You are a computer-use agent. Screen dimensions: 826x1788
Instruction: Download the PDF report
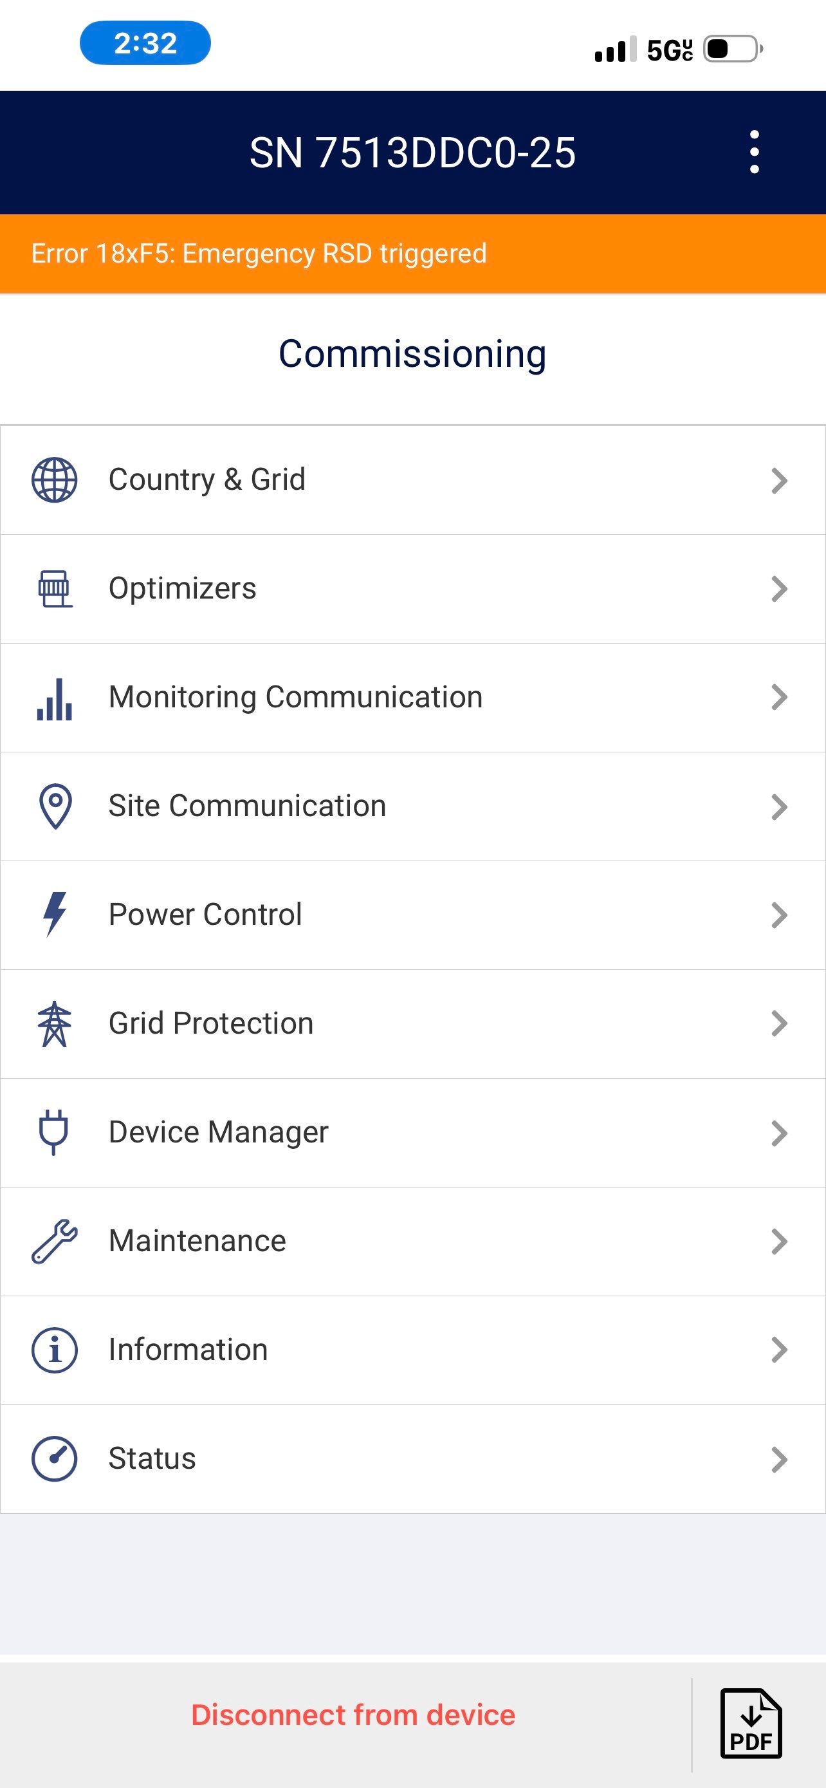point(751,1724)
